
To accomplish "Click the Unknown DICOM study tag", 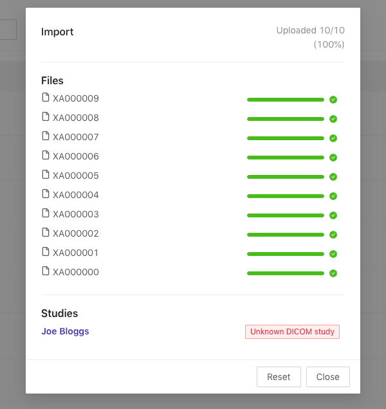I will [x=292, y=332].
